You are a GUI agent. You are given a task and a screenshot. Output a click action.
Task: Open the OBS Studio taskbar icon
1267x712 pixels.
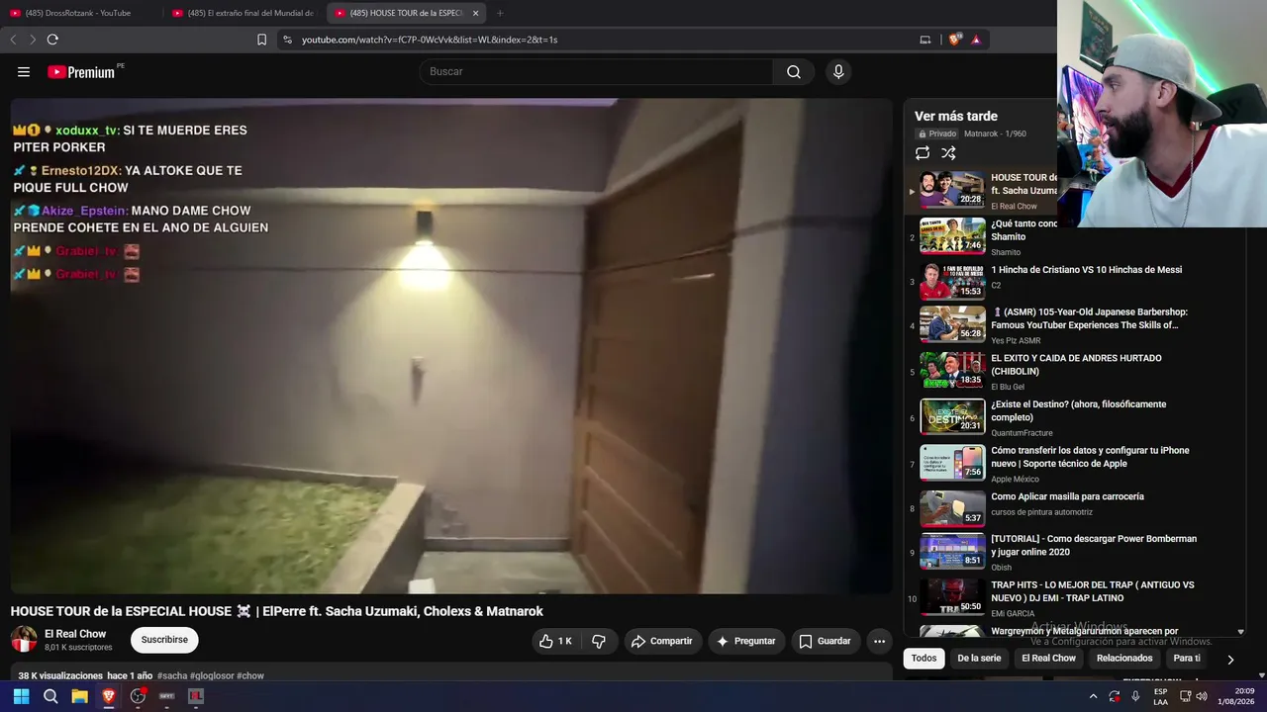[x=138, y=696]
